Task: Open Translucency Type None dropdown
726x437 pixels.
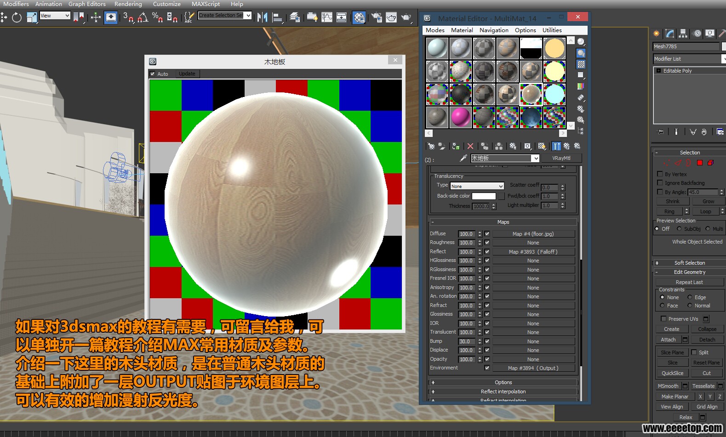Action: [x=477, y=186]
